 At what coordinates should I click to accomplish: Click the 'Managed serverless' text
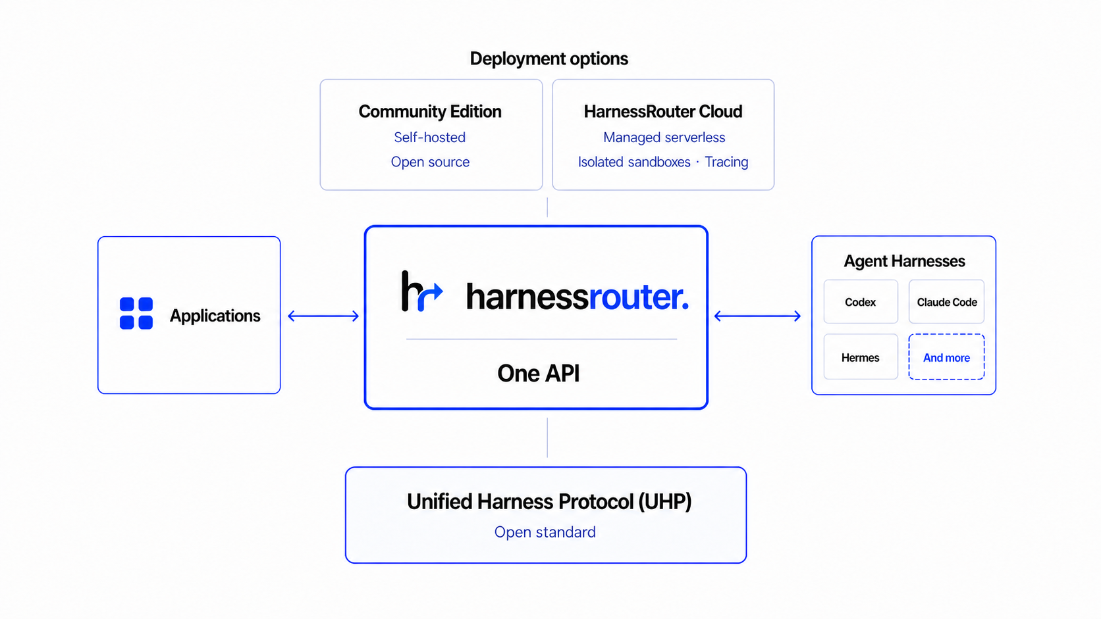664,137
